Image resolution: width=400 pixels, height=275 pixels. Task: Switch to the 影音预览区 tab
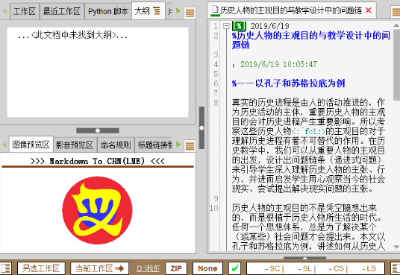coord(75,145)
